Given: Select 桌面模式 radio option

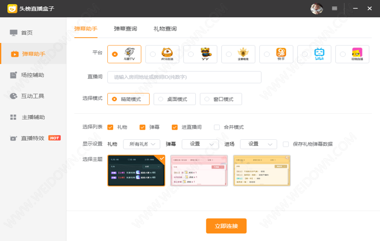Looking at the screenshot, I should click(174, 99).
